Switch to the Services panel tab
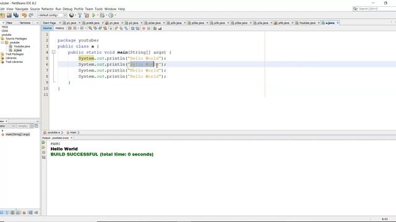 pyautogui.click(x=25, y=23)
